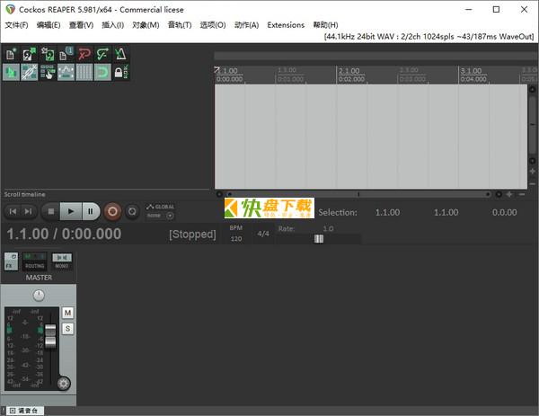Click the Master FX button
This screenshot has width=539, height=416.
tap(11, 261)
